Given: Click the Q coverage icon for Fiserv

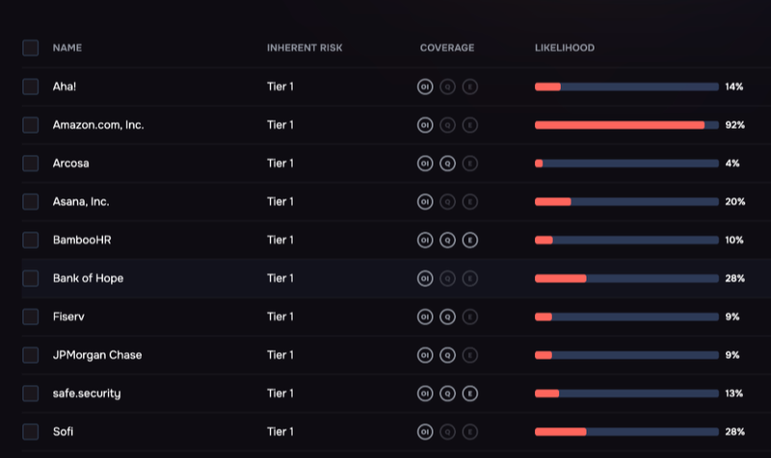Looking at the screenshot, I should [447, 317].
